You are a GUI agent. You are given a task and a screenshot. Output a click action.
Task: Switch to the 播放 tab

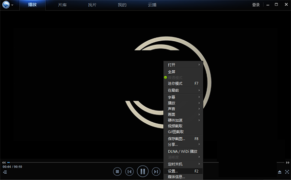click(x=32, y=5)
